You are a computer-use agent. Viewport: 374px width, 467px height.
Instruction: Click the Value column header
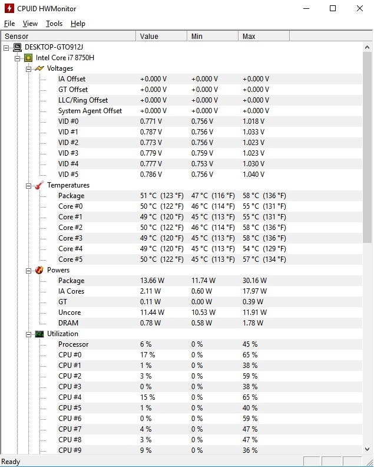click(x=161, y=37)
